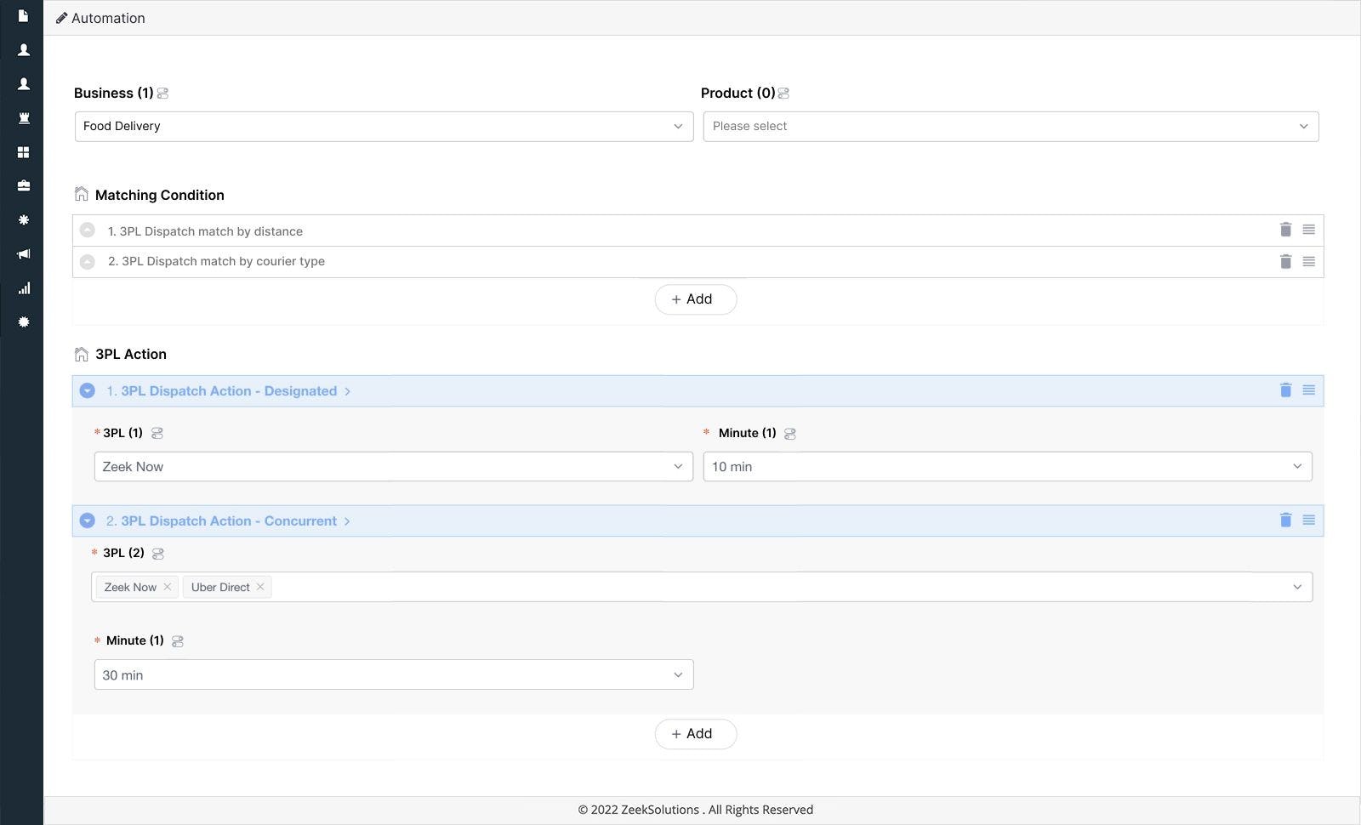Collapse the Designated dispatch action section
The width and height of the screenshot is (1361, 825).
[87, 390]
